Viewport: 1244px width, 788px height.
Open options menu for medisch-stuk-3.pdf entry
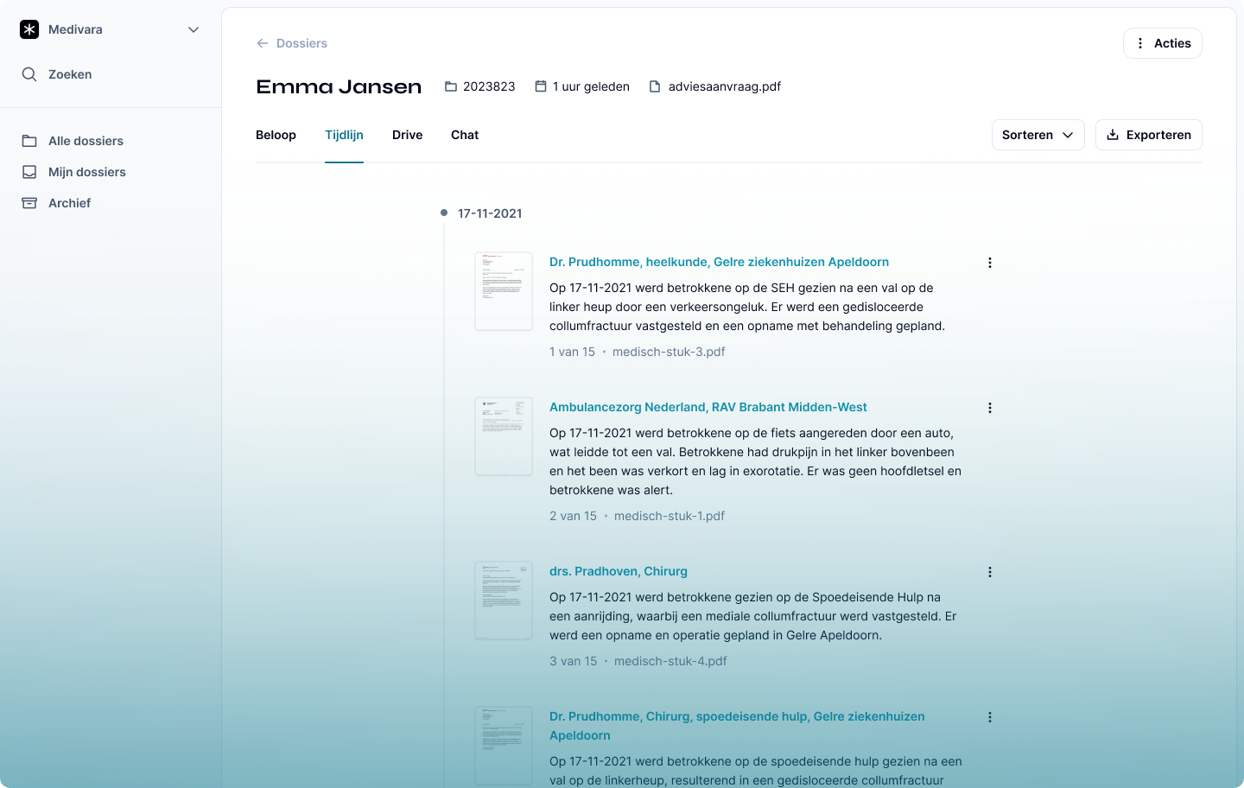point(989,262)
